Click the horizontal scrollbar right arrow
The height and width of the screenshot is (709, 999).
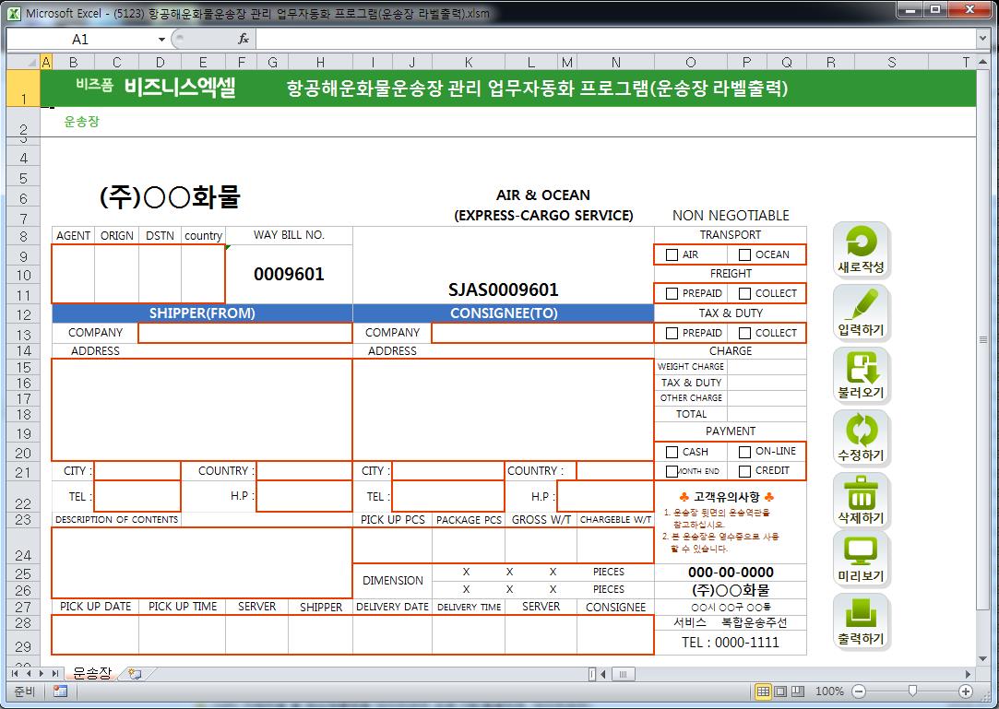point(969,674)
